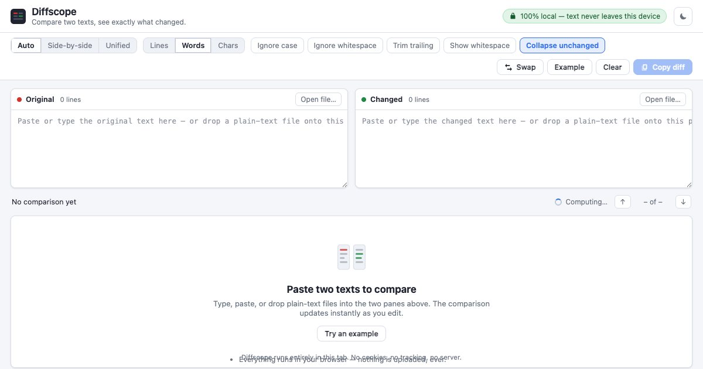Select the Auto layout mode
Image resolution: width=703 pixels, height=369 pixels.
click(26, 45)
